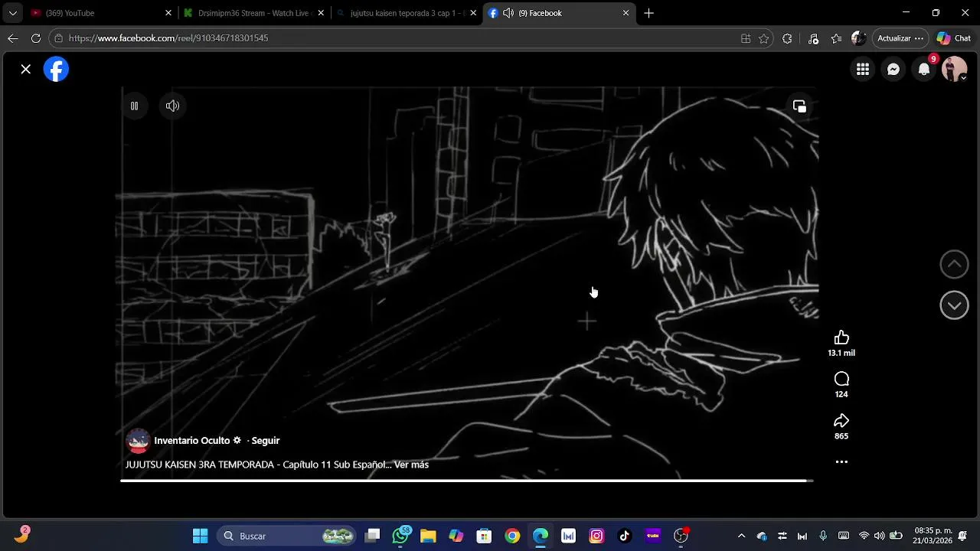Follow the page with Seguir
The height and width of the screenshot is (551, 980).
[266, 441]
